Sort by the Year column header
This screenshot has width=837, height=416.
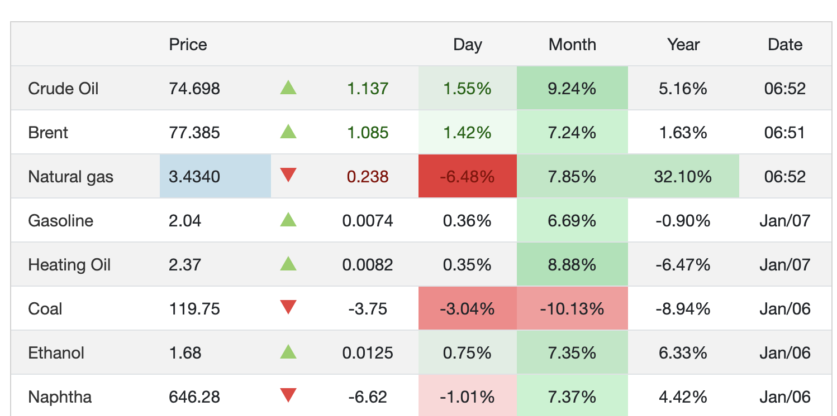click(x=683, y=45)
